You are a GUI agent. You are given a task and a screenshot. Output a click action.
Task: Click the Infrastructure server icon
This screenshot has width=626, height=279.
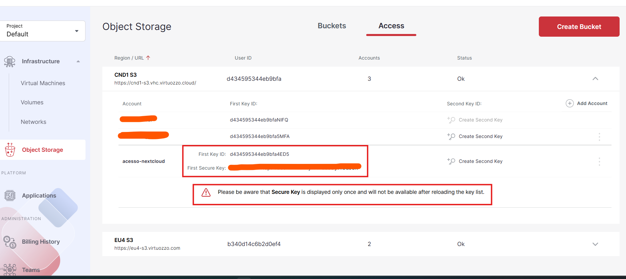[x=9, y=62]
